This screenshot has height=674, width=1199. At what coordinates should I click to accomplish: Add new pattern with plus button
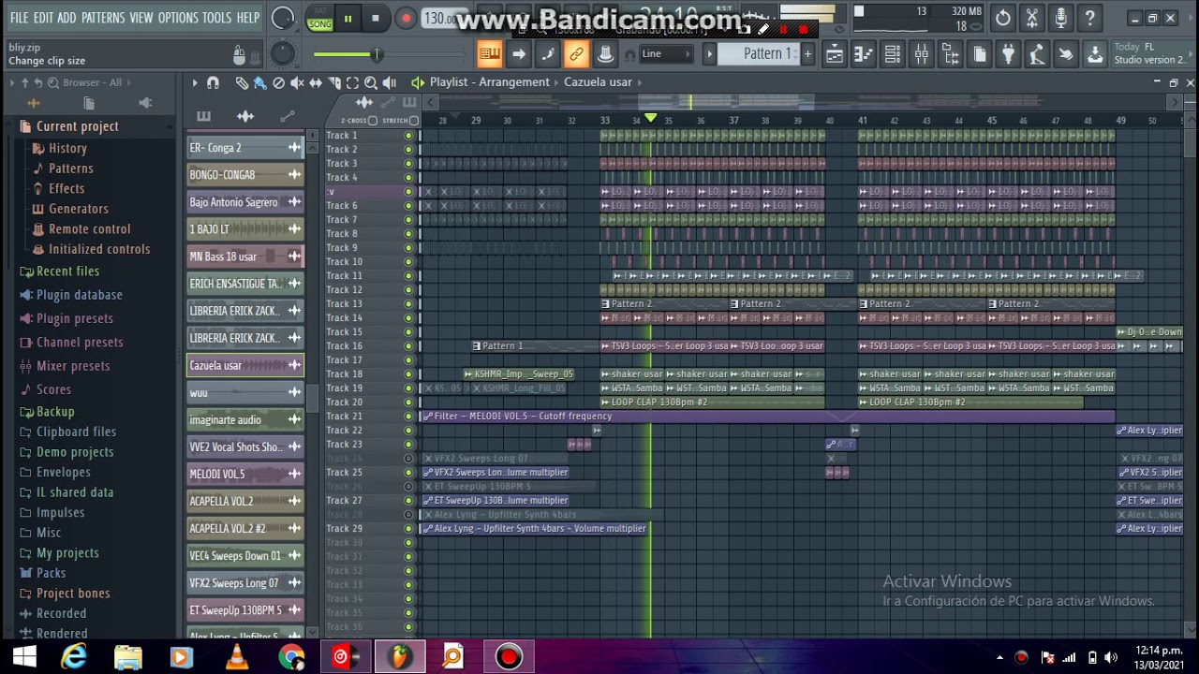(x=807, y=54)
